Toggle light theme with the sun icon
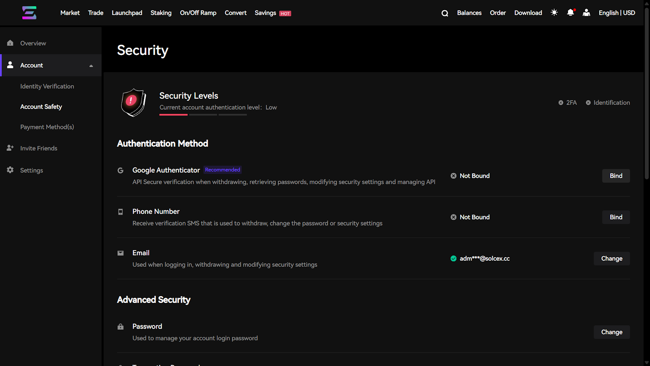The image size is (650, 366). [x=554, y=13]
